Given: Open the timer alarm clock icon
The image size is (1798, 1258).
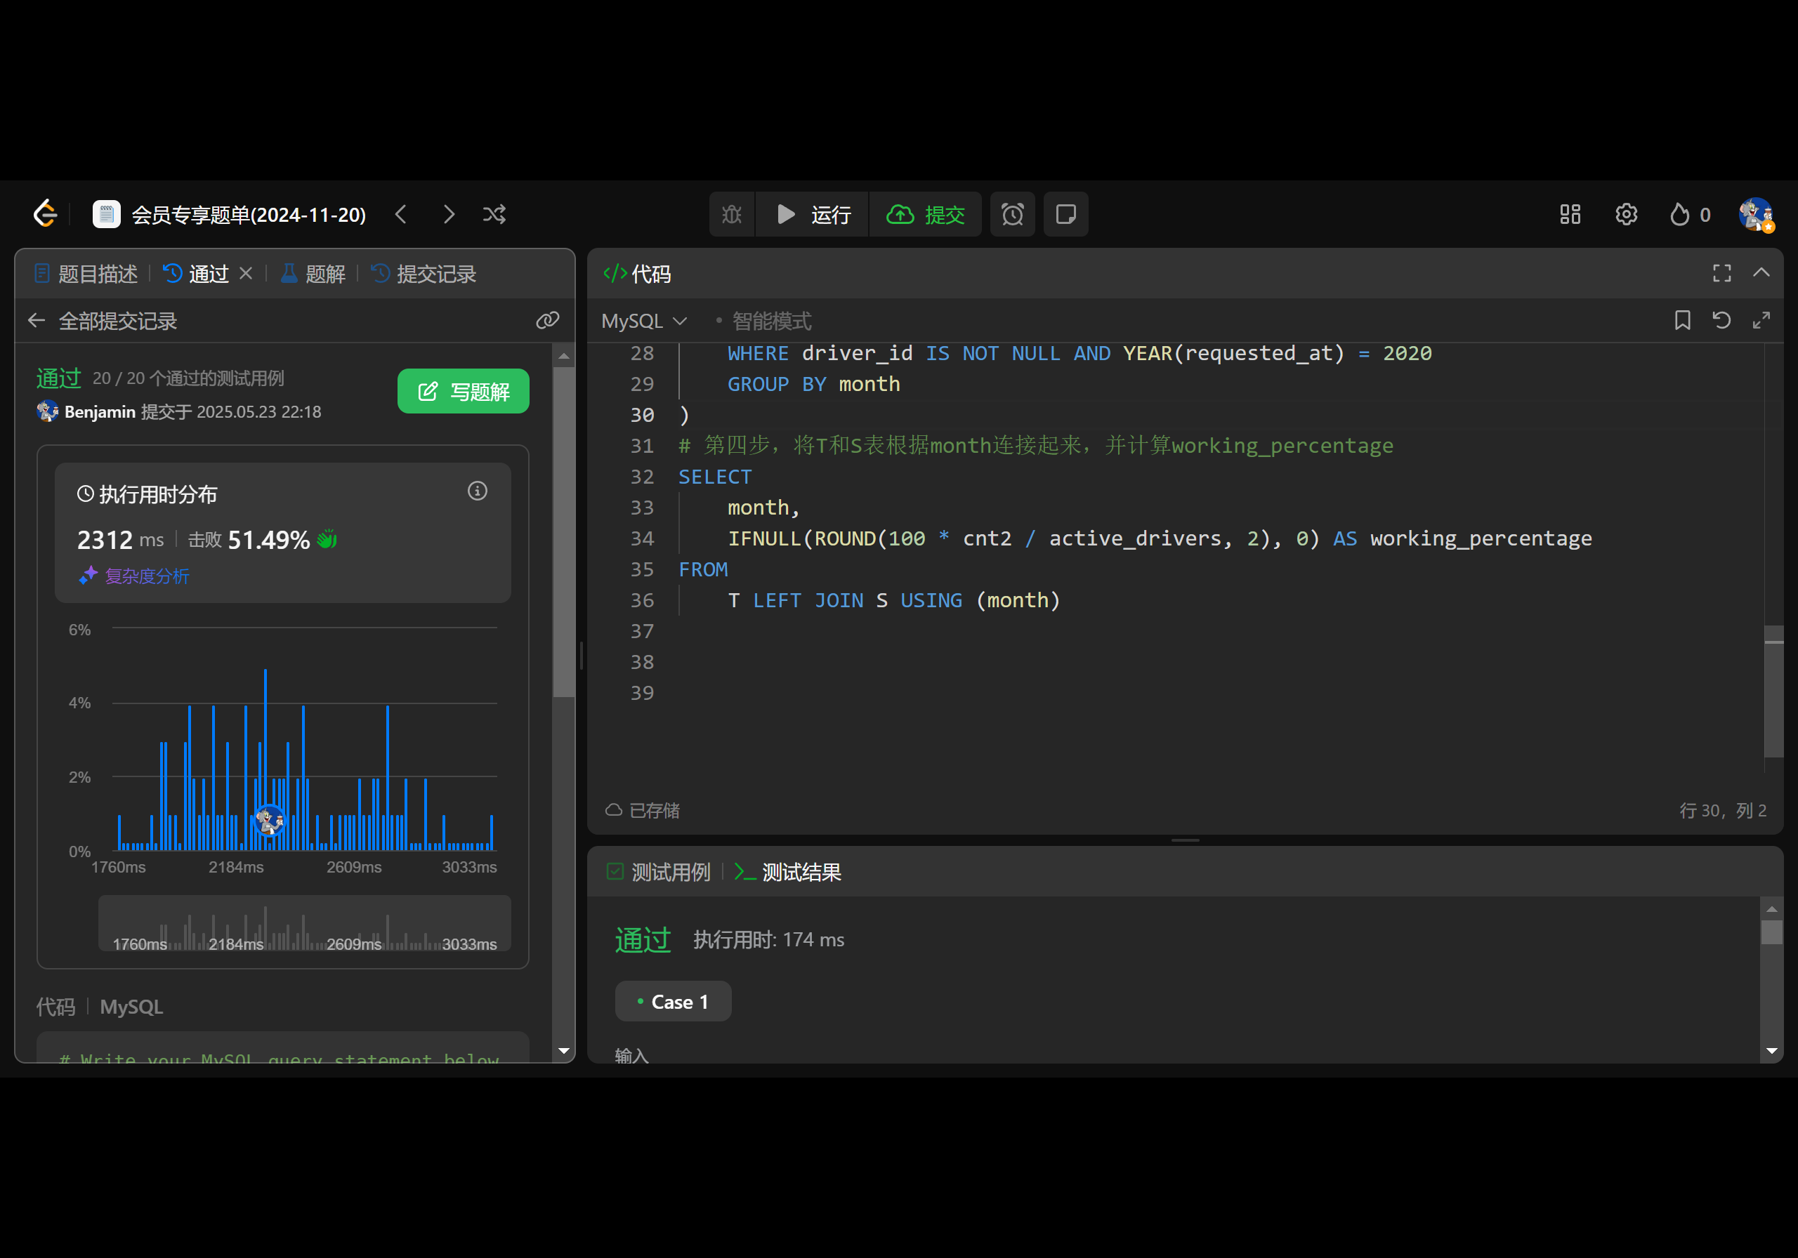Looking at the screenshot, I should (x=1012, y=215).
